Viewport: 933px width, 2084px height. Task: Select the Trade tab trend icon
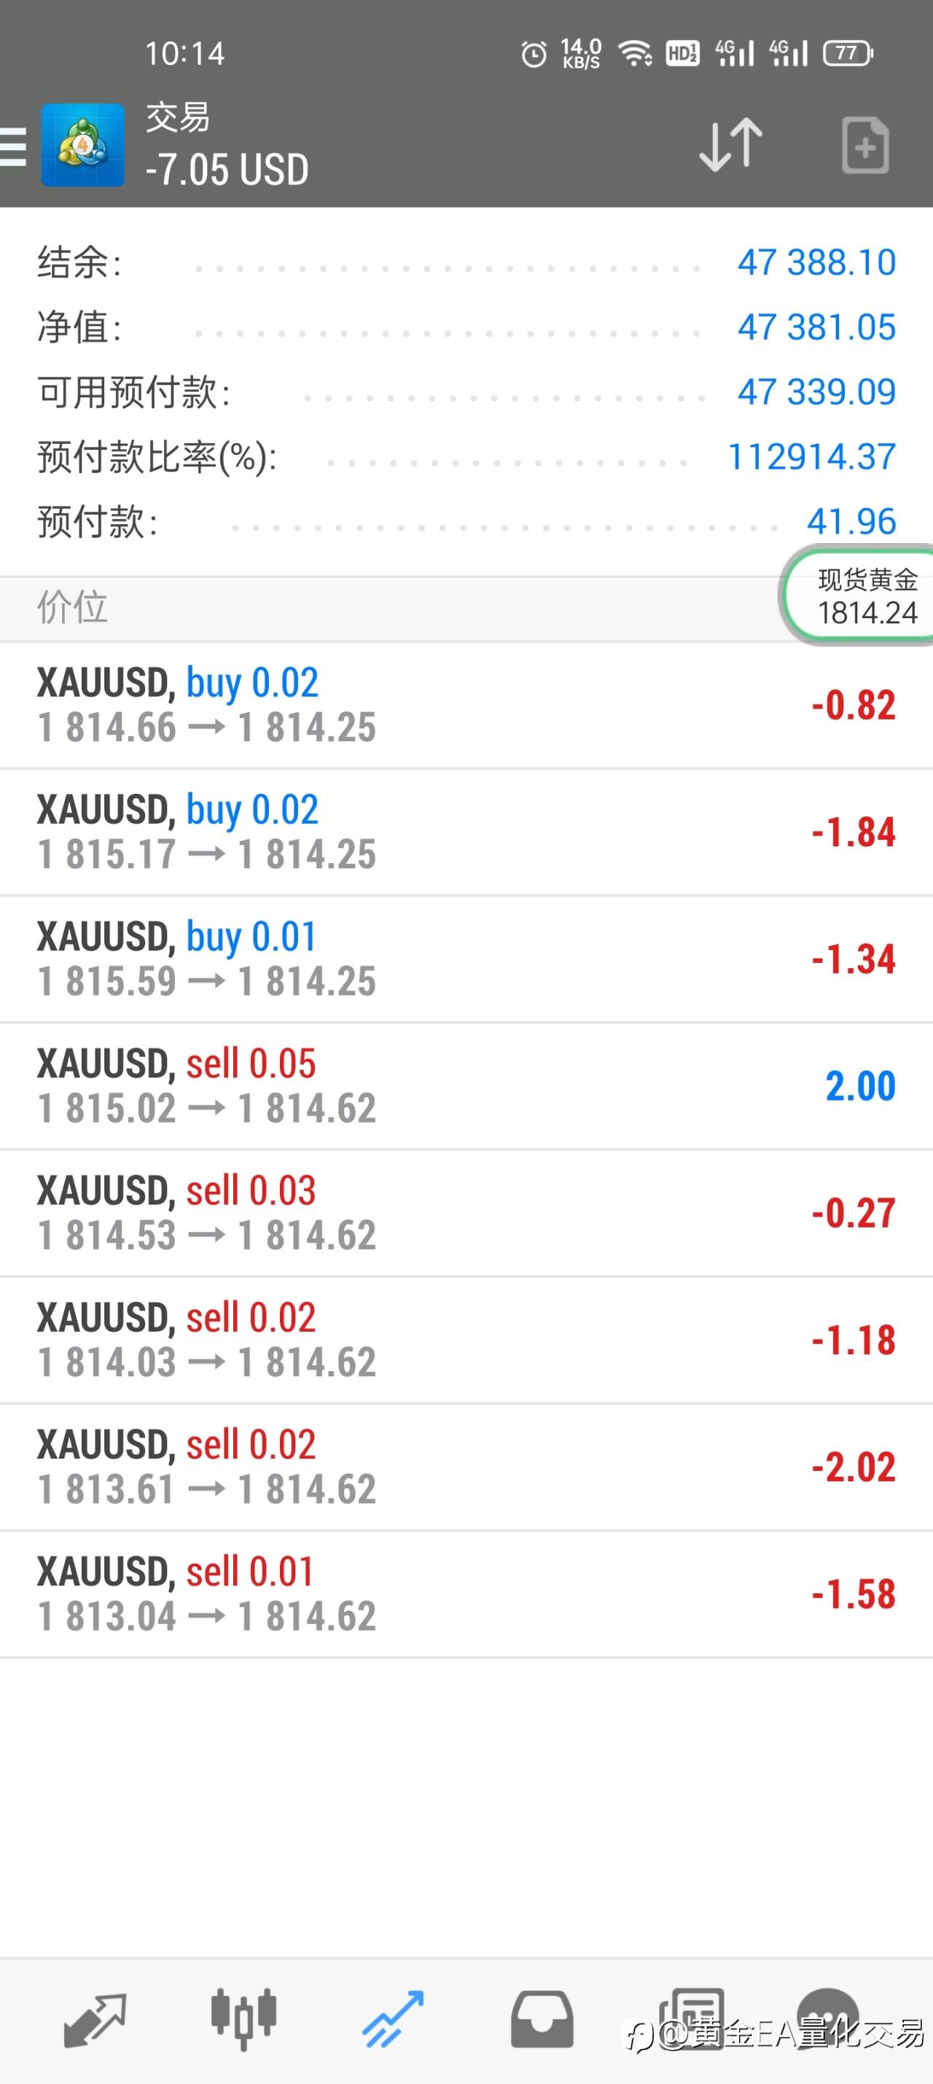pos(392,2020)
